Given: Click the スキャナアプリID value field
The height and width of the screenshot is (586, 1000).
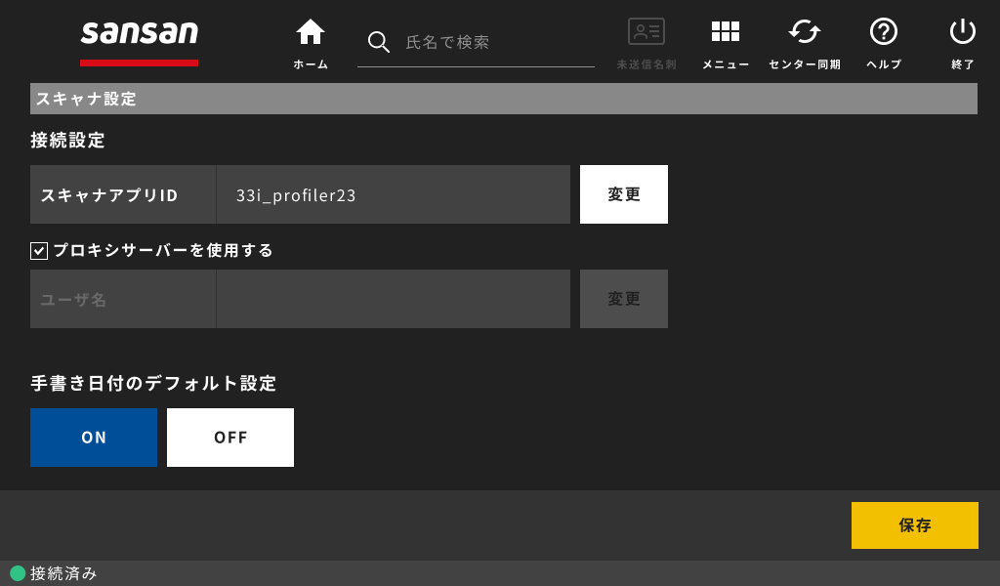Looking at the screenshot, I should pyautogui.click(x=394, y=194).
